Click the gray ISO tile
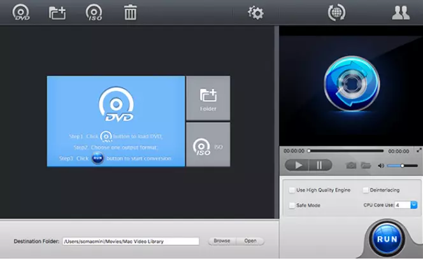Image resolution: width=423 pixels, height=259 pixels. pyautogui.click(x=208, y=144)
